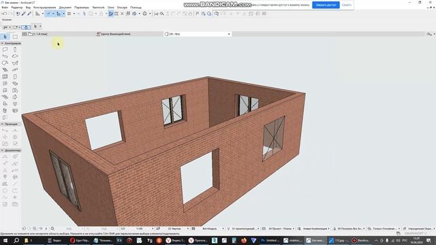Click the Inject Parameters syringe icon
Viewport: 436px width, 245px height.
pyautogui.click(x=29, y=14)
